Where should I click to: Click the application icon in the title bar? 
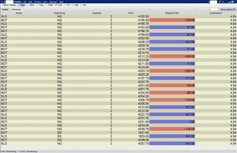pos(2,2)
